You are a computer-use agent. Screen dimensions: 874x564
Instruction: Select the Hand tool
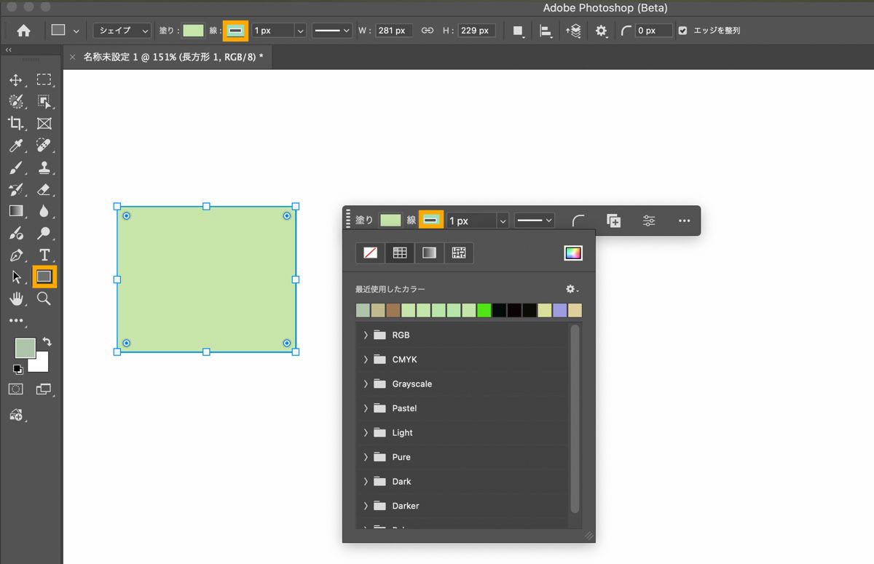16,299
